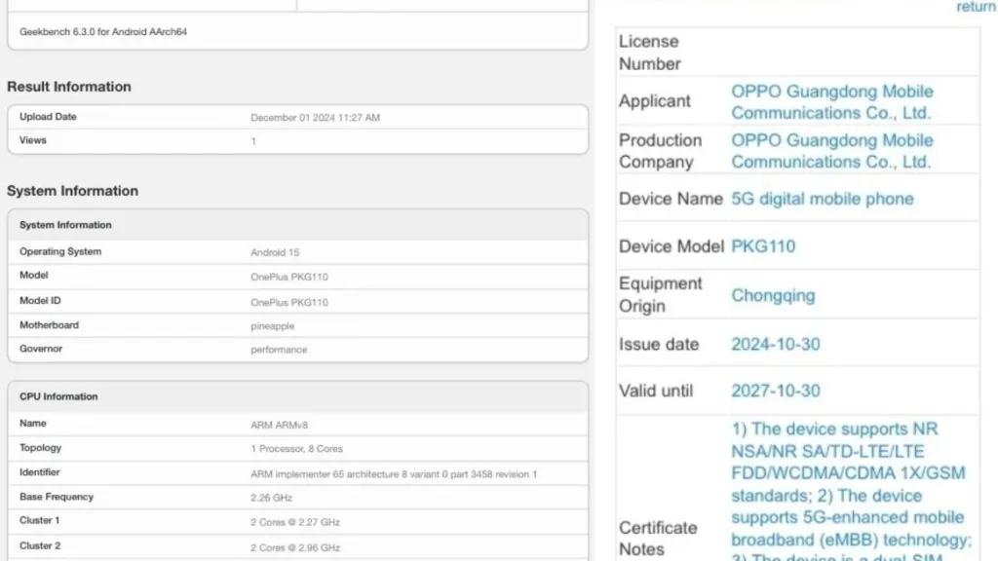Click the return link at top right
Screen dimensions: 998x561
pos(976,7)
